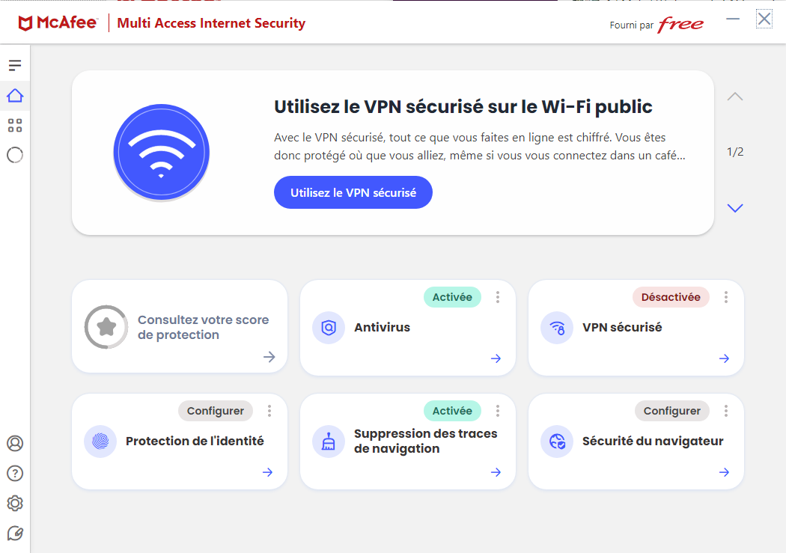Open the account profile icon
786x553 pixels.
(x=15, y=443)
